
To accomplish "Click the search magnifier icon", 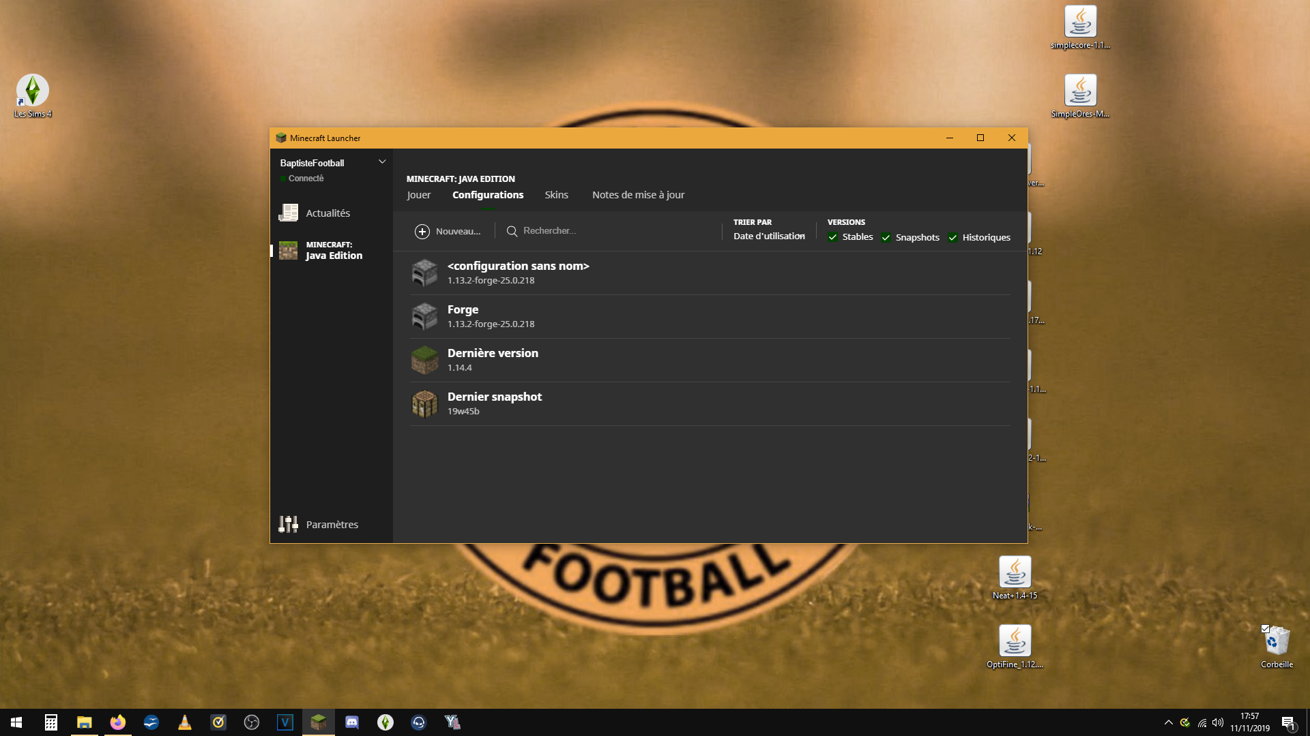I will point(512,231).
